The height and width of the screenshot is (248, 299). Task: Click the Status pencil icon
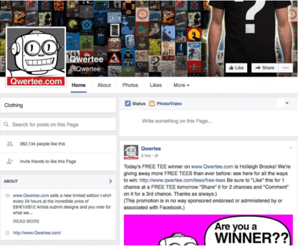point(127,104)
